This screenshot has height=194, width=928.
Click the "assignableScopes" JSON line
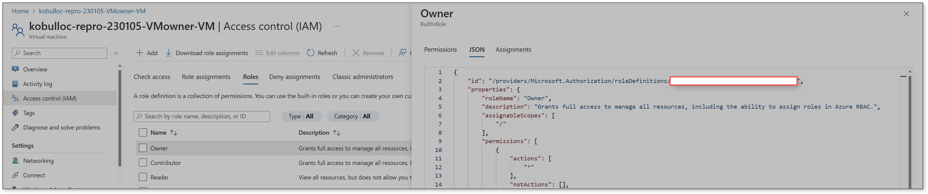coord(518,116)
